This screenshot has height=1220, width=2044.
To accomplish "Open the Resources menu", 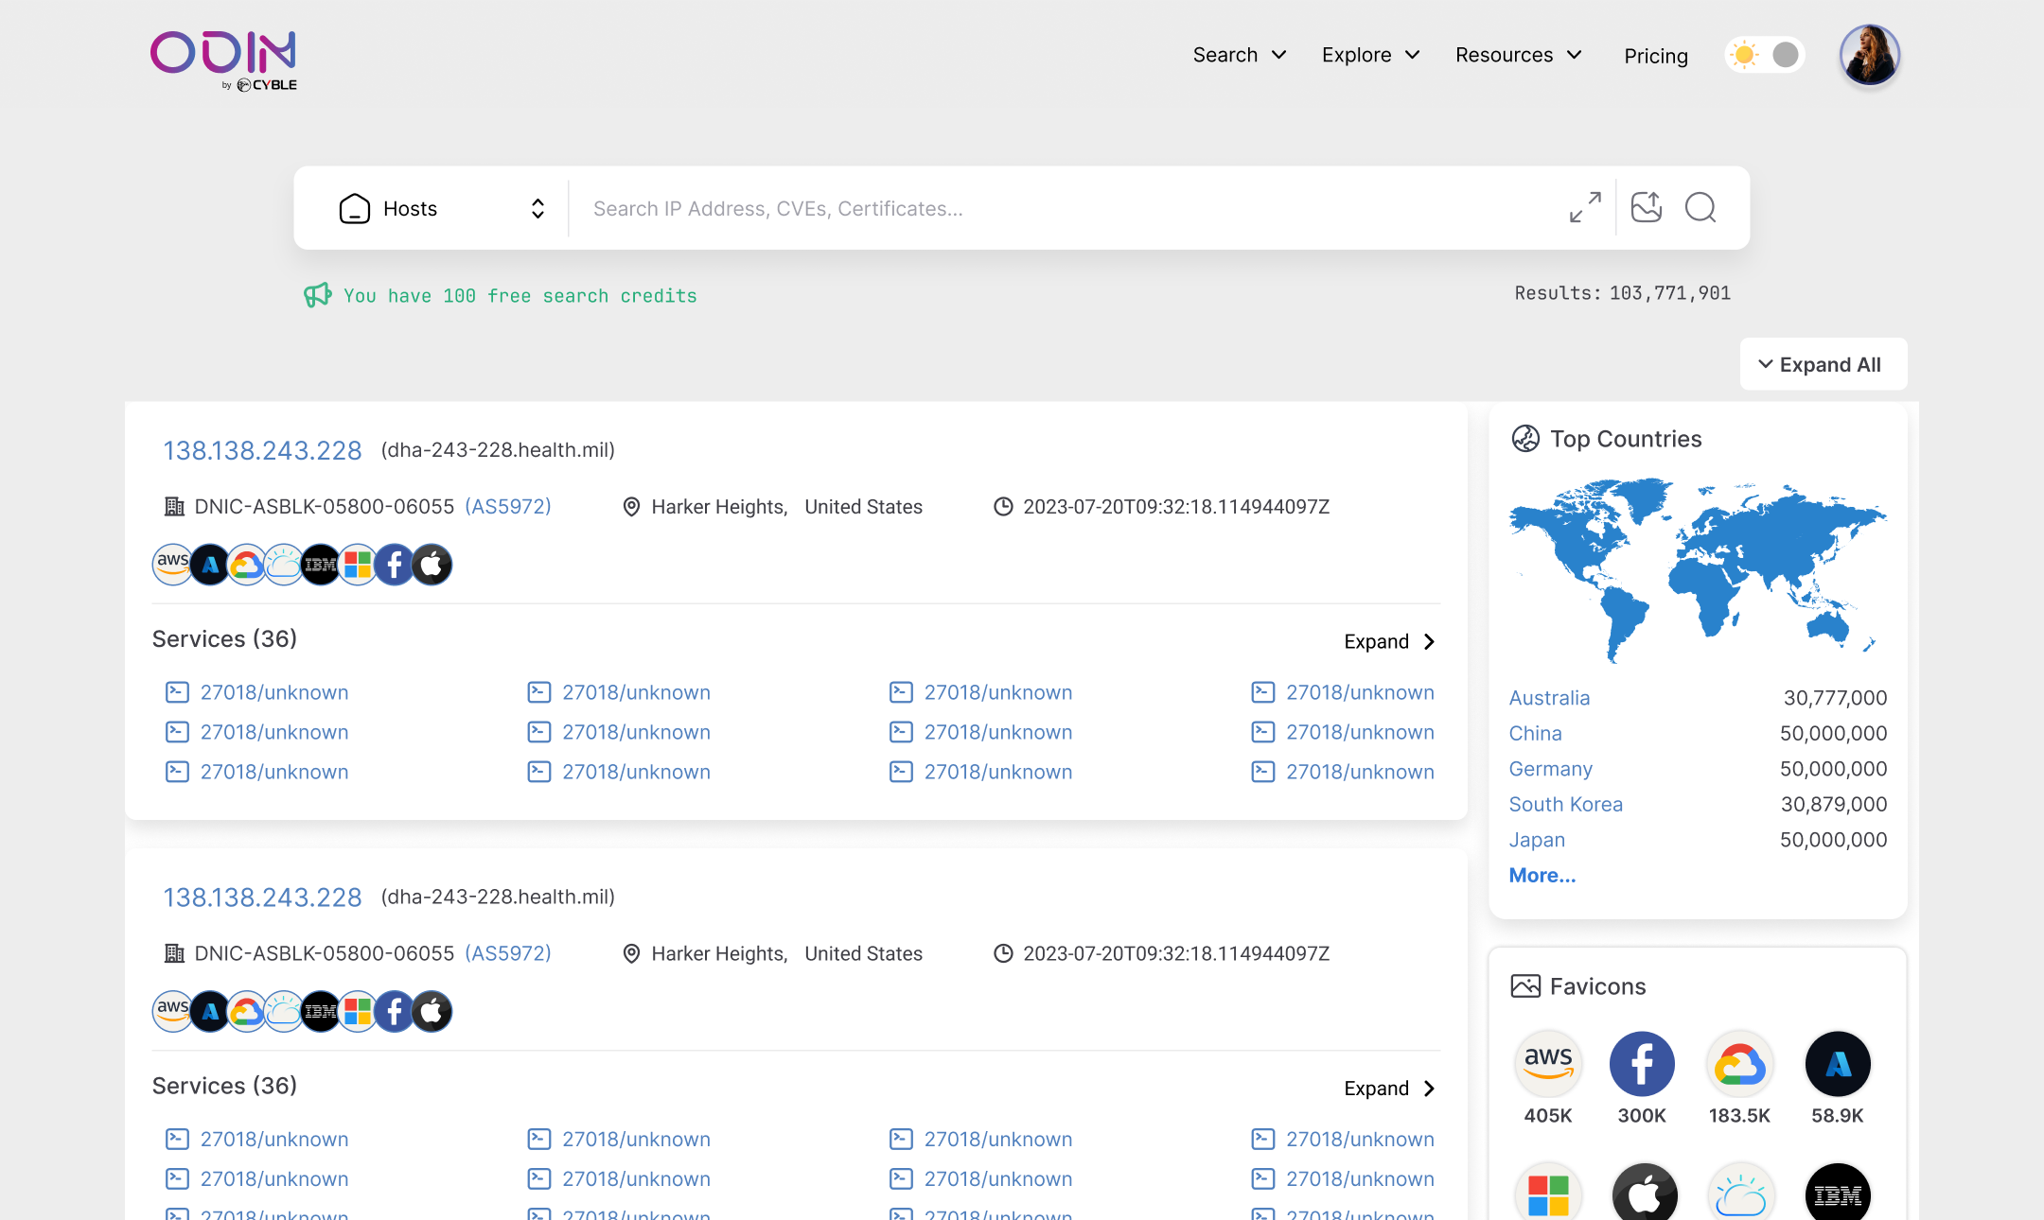I will click(1519, 55).
